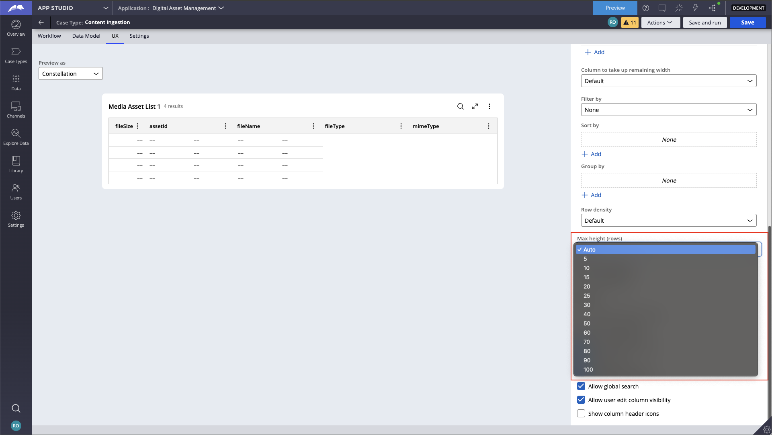Enable Show column header icons

pos(581,413)
